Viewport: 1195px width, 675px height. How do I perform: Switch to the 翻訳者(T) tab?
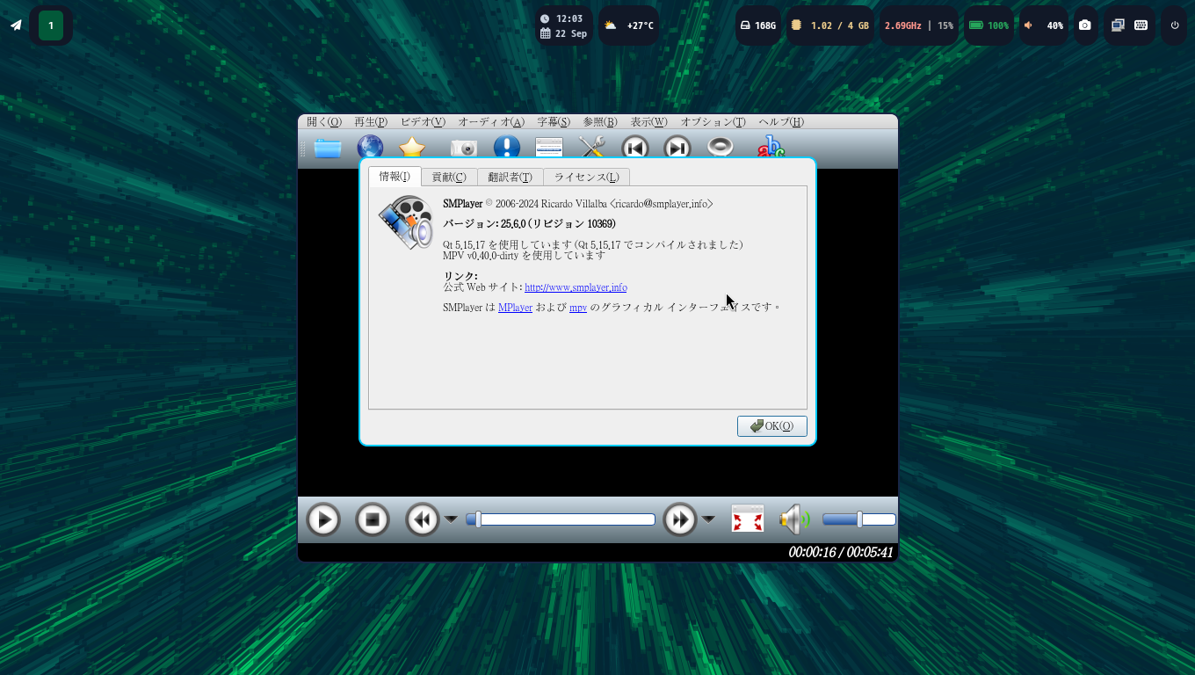tap(511, 178)
